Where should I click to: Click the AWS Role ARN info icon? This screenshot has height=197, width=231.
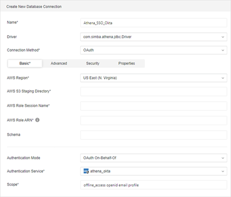click(37, 120)
